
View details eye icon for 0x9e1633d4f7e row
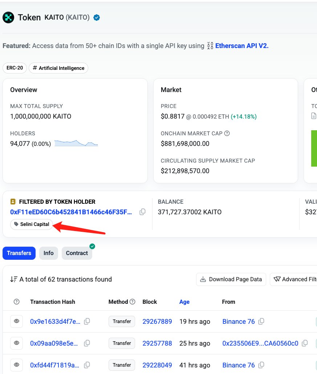(16, 321)
